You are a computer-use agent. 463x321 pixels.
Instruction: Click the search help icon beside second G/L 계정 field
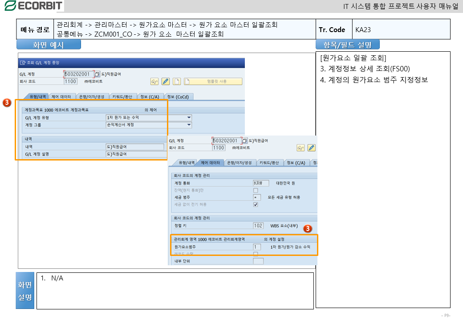tap(245, 140)
